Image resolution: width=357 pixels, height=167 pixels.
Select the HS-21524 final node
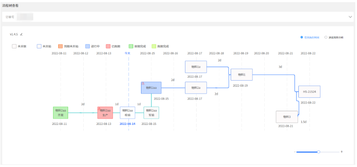(309, 91)
